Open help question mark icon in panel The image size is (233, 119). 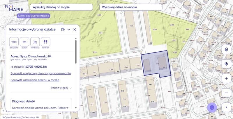[63, 29]
